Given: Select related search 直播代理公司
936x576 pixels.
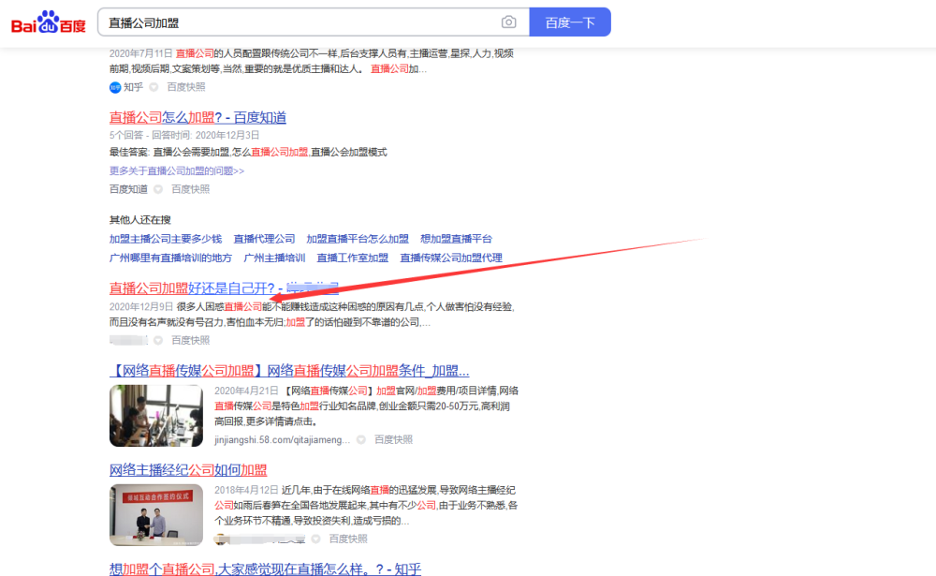Looking at the screenshot, I should [265, 239].
